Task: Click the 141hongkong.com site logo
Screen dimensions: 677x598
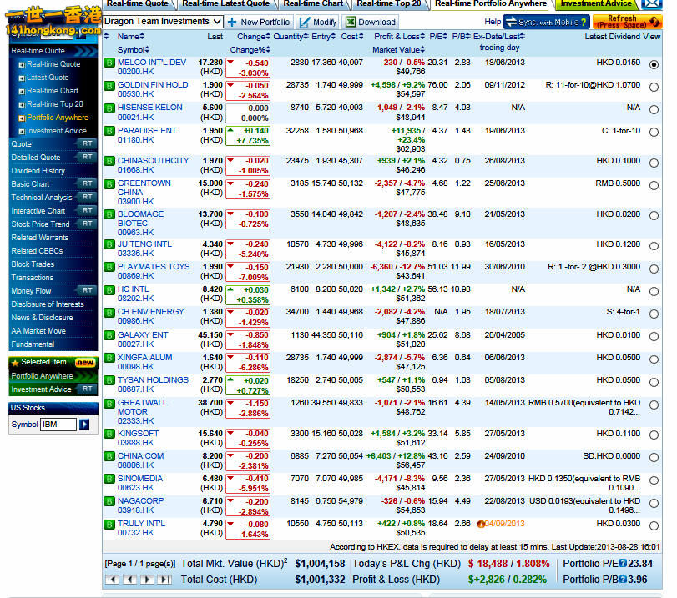Action: (x=53, y=22)
